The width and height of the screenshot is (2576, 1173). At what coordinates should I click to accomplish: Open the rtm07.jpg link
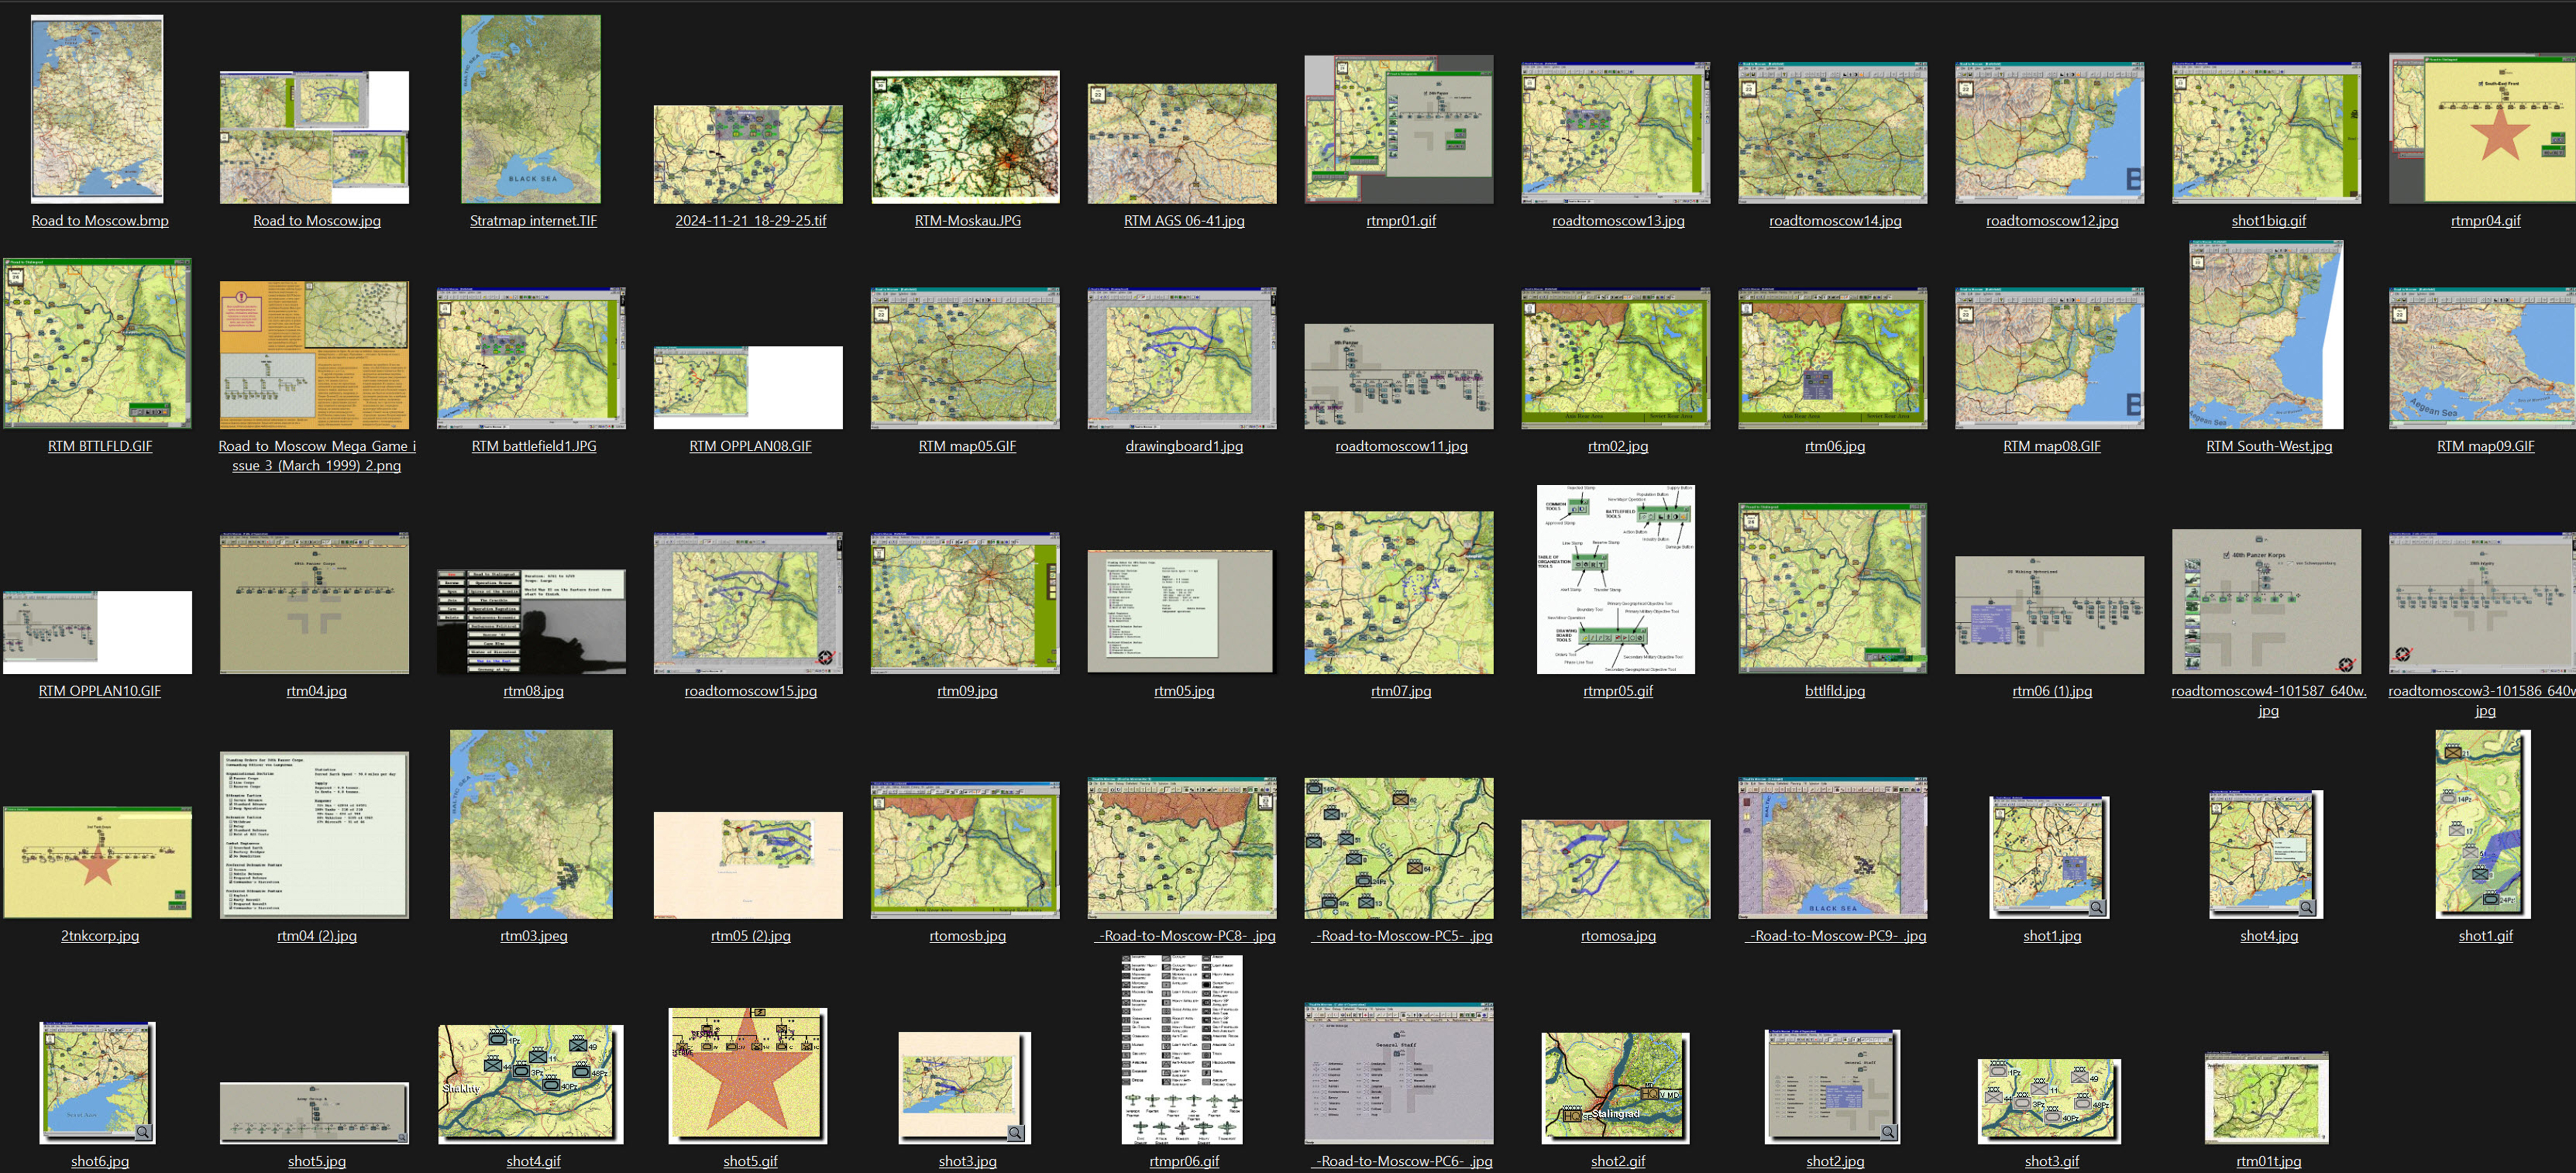click(x=1401, y=691)
